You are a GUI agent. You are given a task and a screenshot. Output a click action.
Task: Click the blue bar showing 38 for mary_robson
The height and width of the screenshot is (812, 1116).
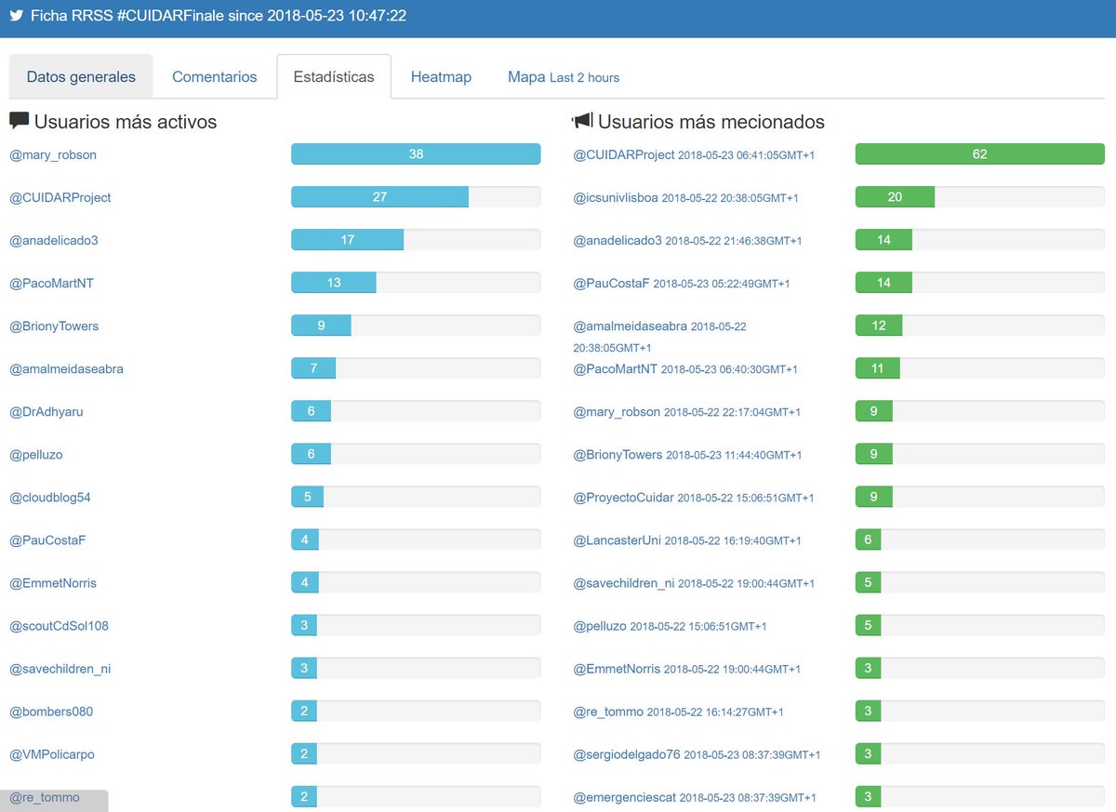416,153
